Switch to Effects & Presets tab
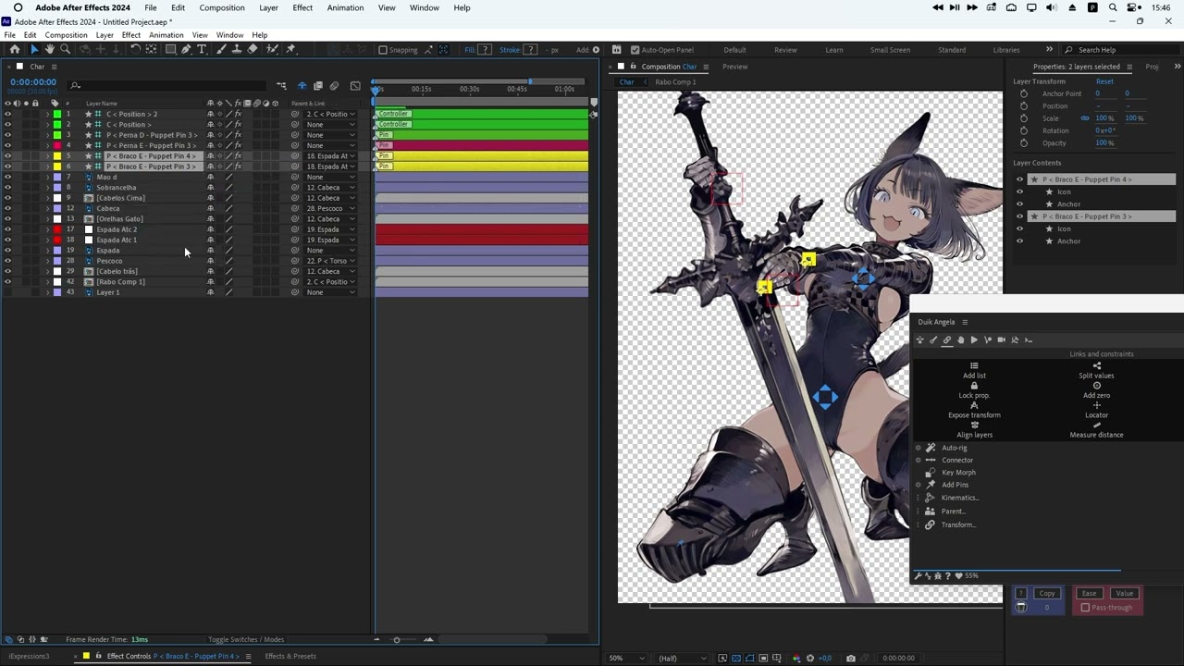 click(290, 656)
